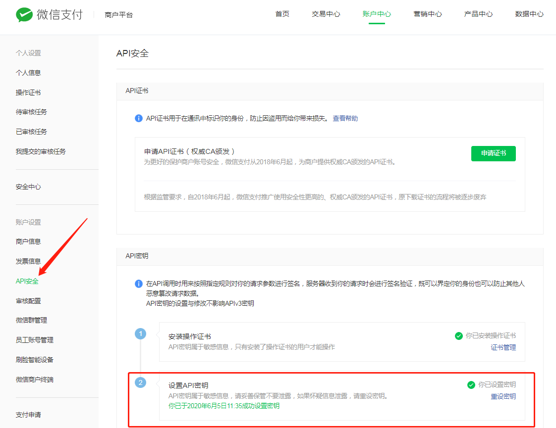Open 个人信息 in the sidebar
This screenshot has height=428, width=556.
28,73
